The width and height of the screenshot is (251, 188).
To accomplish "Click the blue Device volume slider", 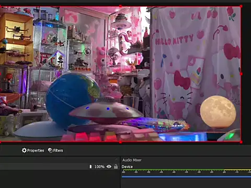I will [186, 177].
